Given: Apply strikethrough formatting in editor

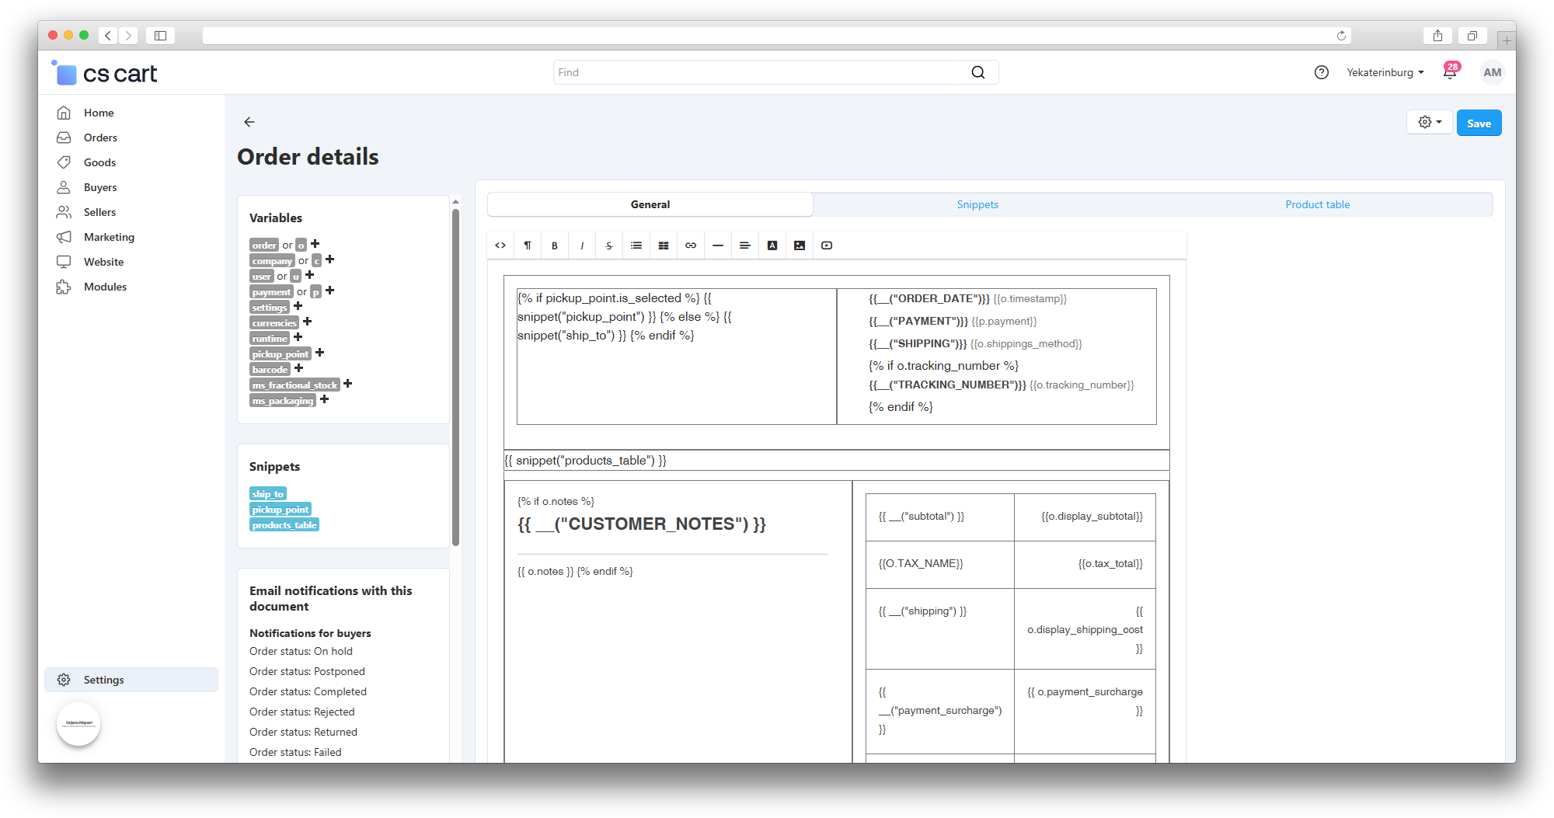Looking at the screenshot, I should pos(609,245).
